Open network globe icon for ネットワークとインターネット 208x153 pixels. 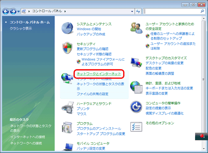pyautogui.click(x=67, y=78)
